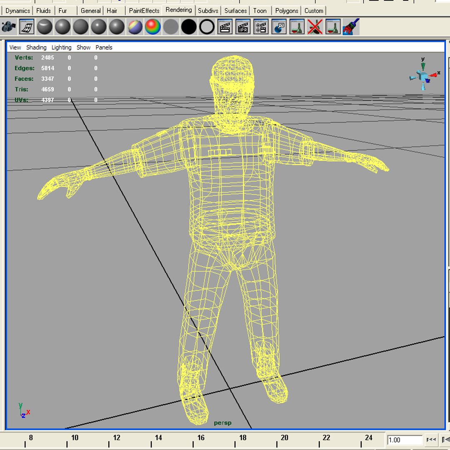Switch to the Dynamics shelf tab
Viewport: 450px width, 450px height.
(x=17, y=11)
